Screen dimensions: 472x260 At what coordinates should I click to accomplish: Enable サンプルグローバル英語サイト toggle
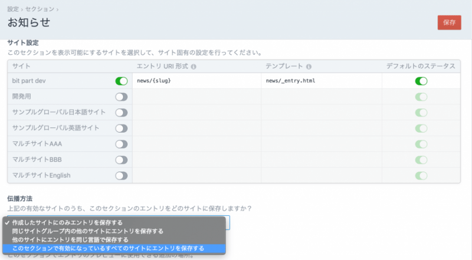(x=122, y=128)
